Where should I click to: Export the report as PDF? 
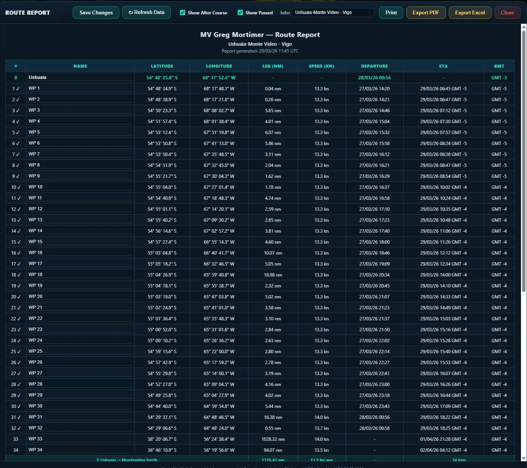coord(426,12)
